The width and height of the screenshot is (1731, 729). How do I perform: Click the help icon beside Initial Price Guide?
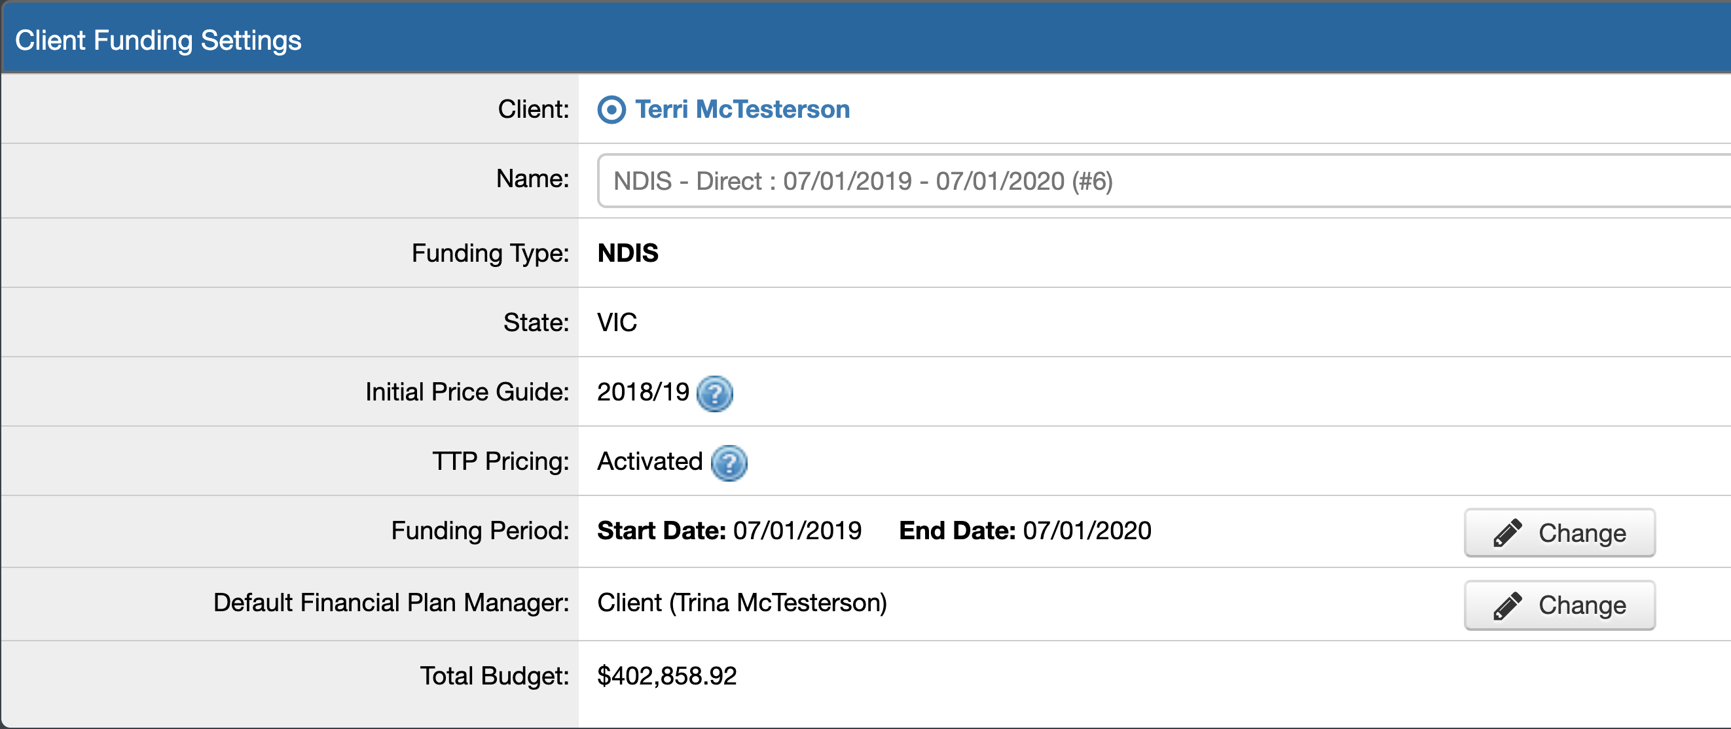click(x=716, y=395)
